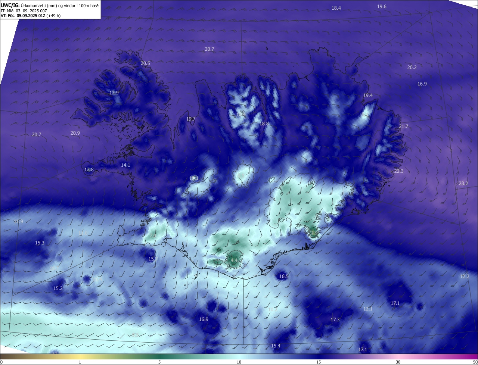The width and height of the screenshot is (478, 365).
Task: Click the 12.9 value in the Westfjords
Action: pyautogui.click(x=114, y=93)
